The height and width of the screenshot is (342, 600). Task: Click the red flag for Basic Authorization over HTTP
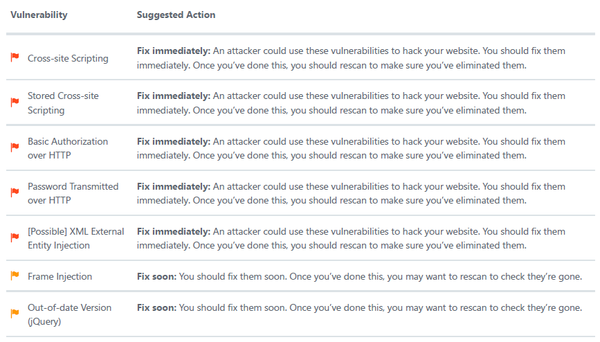coord(15,147)
